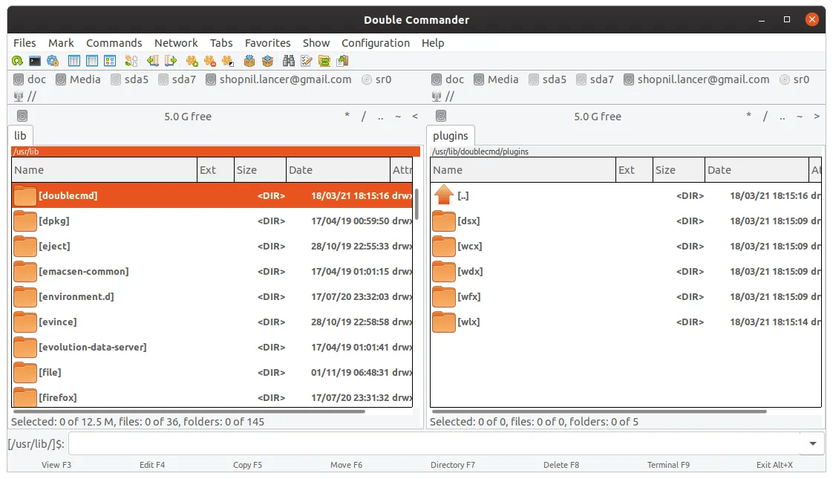Extract files from archive
Viewport: 833px width, 479px height.
pos(268,60)
